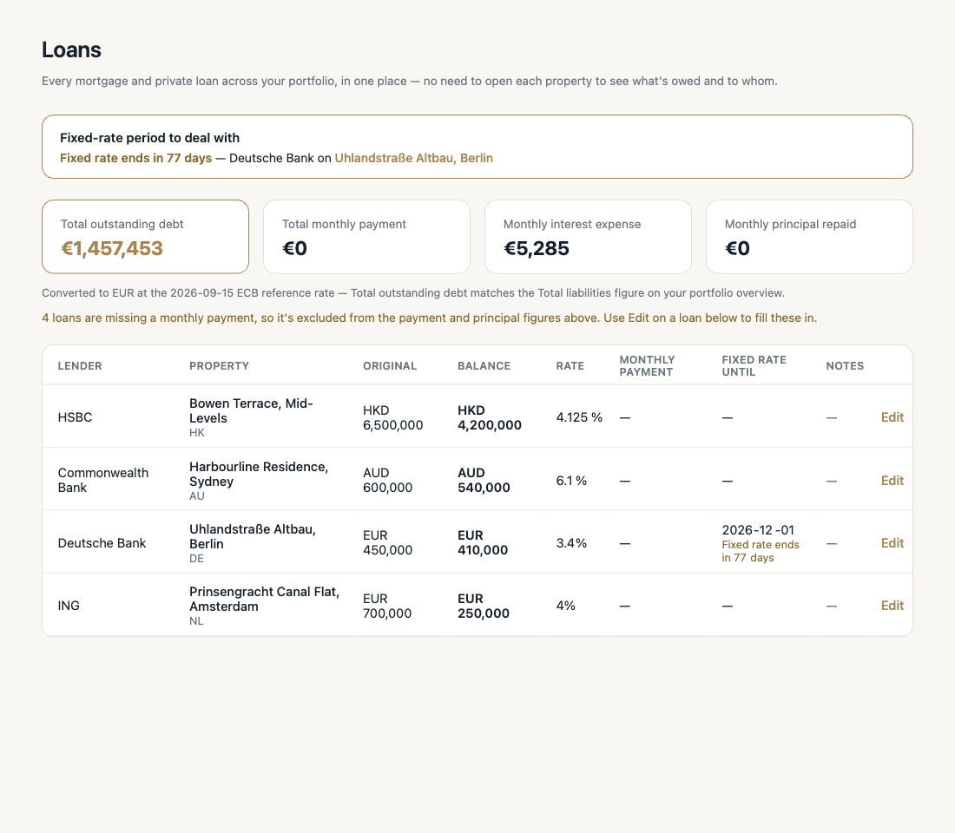Click the HK country code label
955x833 pixels.
197,433
